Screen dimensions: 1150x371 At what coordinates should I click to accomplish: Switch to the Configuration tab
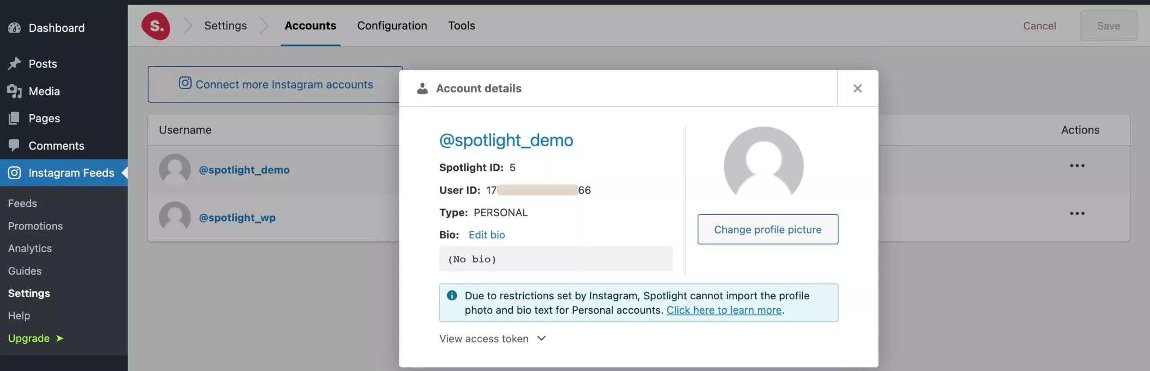[392, 26]
